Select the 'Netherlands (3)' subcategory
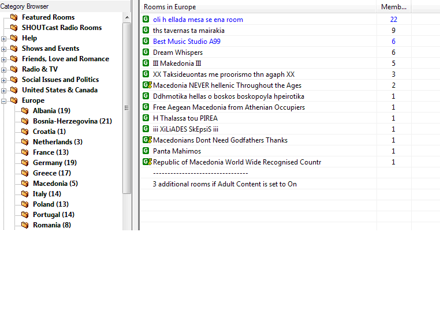 (58, 142)
